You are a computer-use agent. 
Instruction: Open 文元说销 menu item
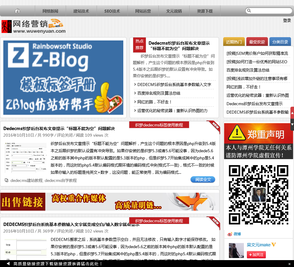pos(174,11)
